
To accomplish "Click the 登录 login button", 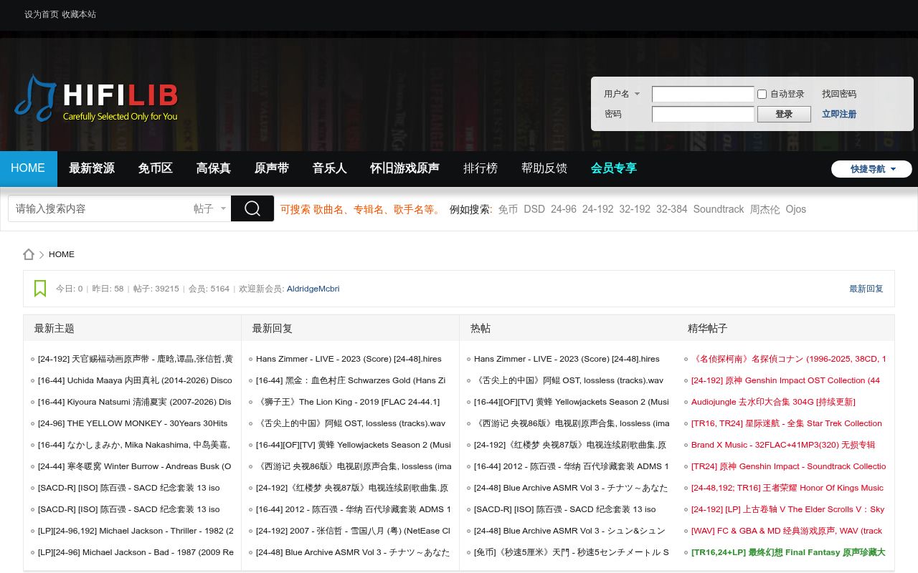I will pyautogui.click(x=784, y=114).
